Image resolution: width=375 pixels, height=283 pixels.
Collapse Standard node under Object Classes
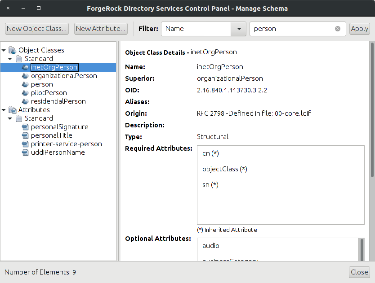[x=10, y=59]
